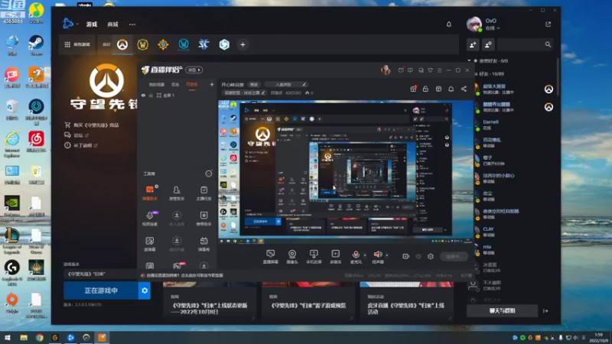Add a 摄像头 camera source
Screen dimensions: 612x344
[292, 257]
